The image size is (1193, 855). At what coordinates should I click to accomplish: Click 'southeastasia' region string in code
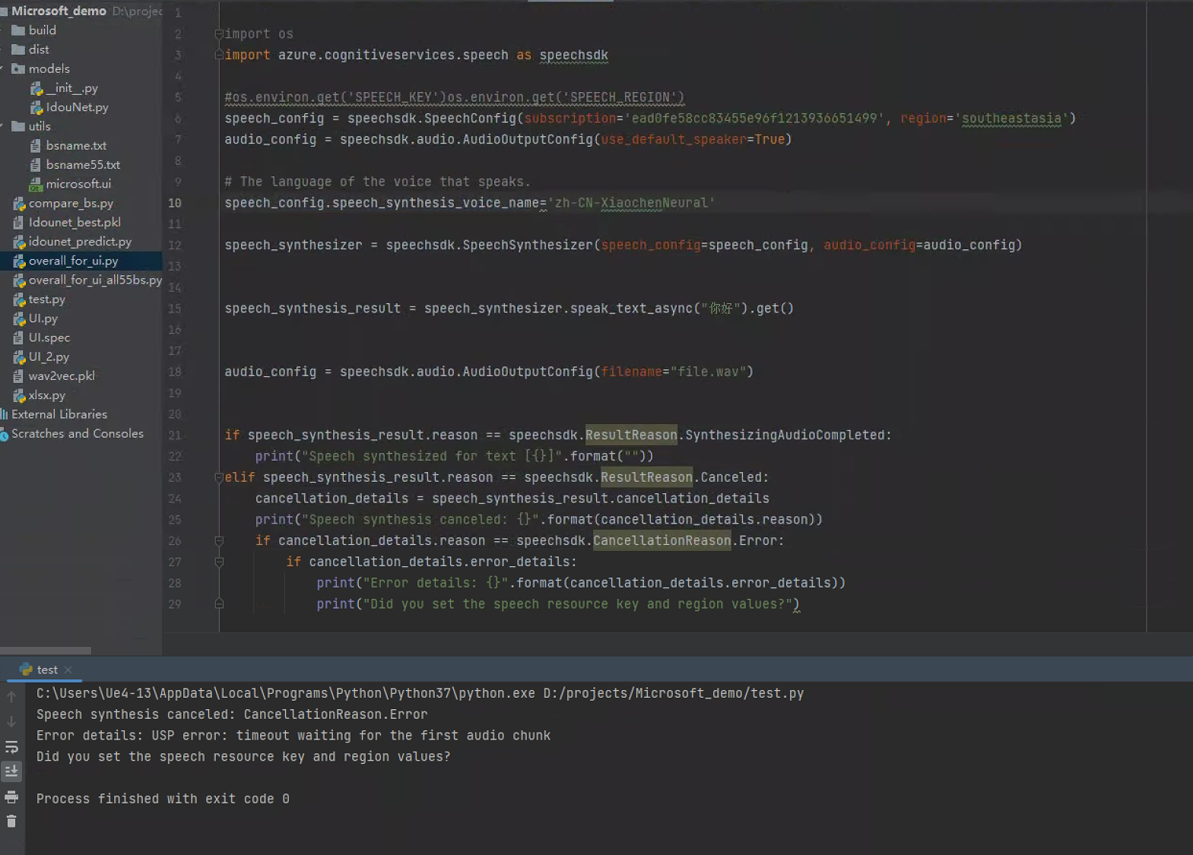[x=1011, y=119]
